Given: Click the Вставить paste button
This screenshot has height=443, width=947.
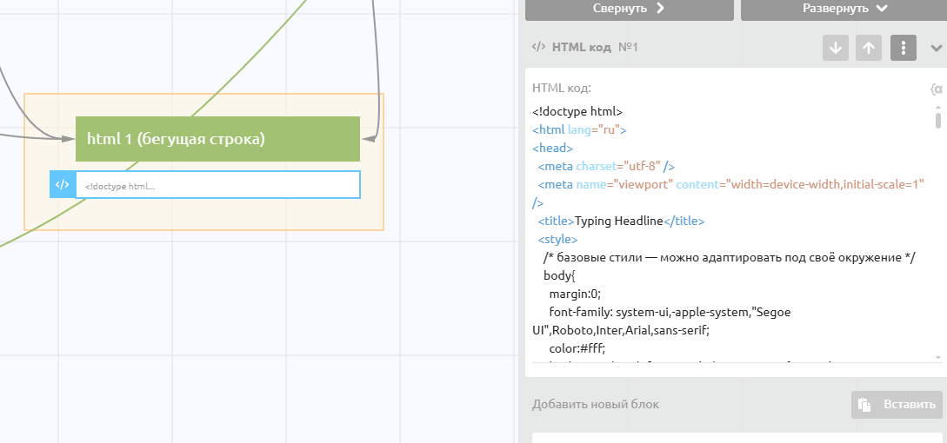Looking at the screenshot, I should [896, 405].
